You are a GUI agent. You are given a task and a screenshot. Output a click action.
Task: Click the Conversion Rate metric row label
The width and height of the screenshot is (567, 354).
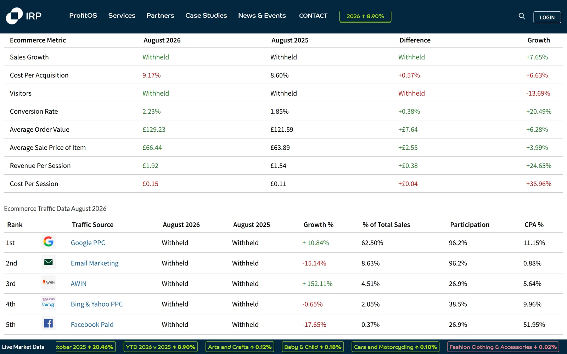(34, 112)
